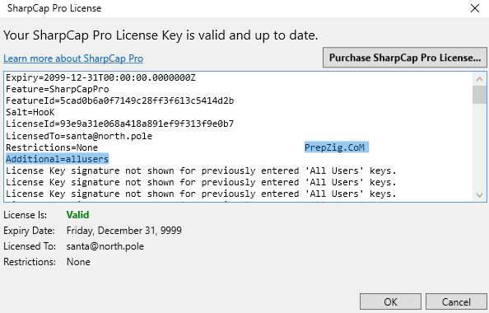Image resolution: width=489 pixels, height=313 pixels.
Task: Click the scrollbar up arrow in license box
Action: 479,79
